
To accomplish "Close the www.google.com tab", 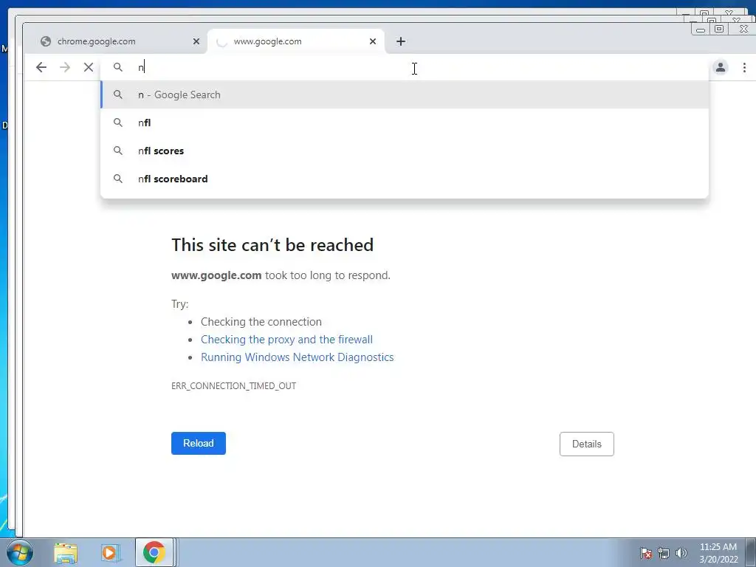I will pos(373,41).
